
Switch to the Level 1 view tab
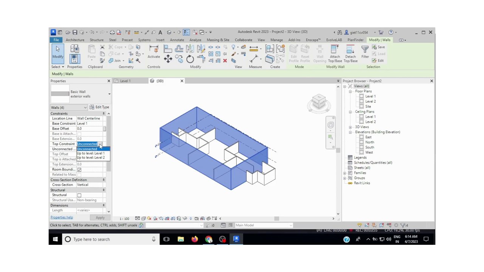click(x=125, y=81)
